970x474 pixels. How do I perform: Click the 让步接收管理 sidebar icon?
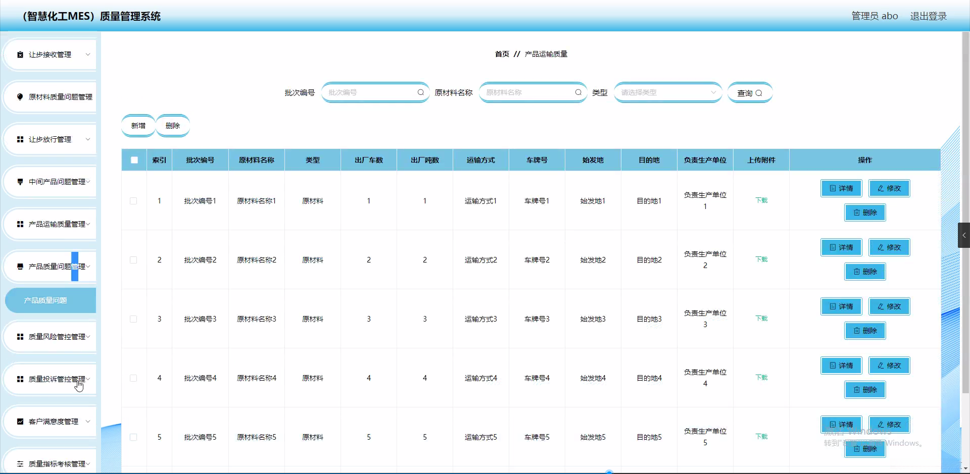[20, 55]
